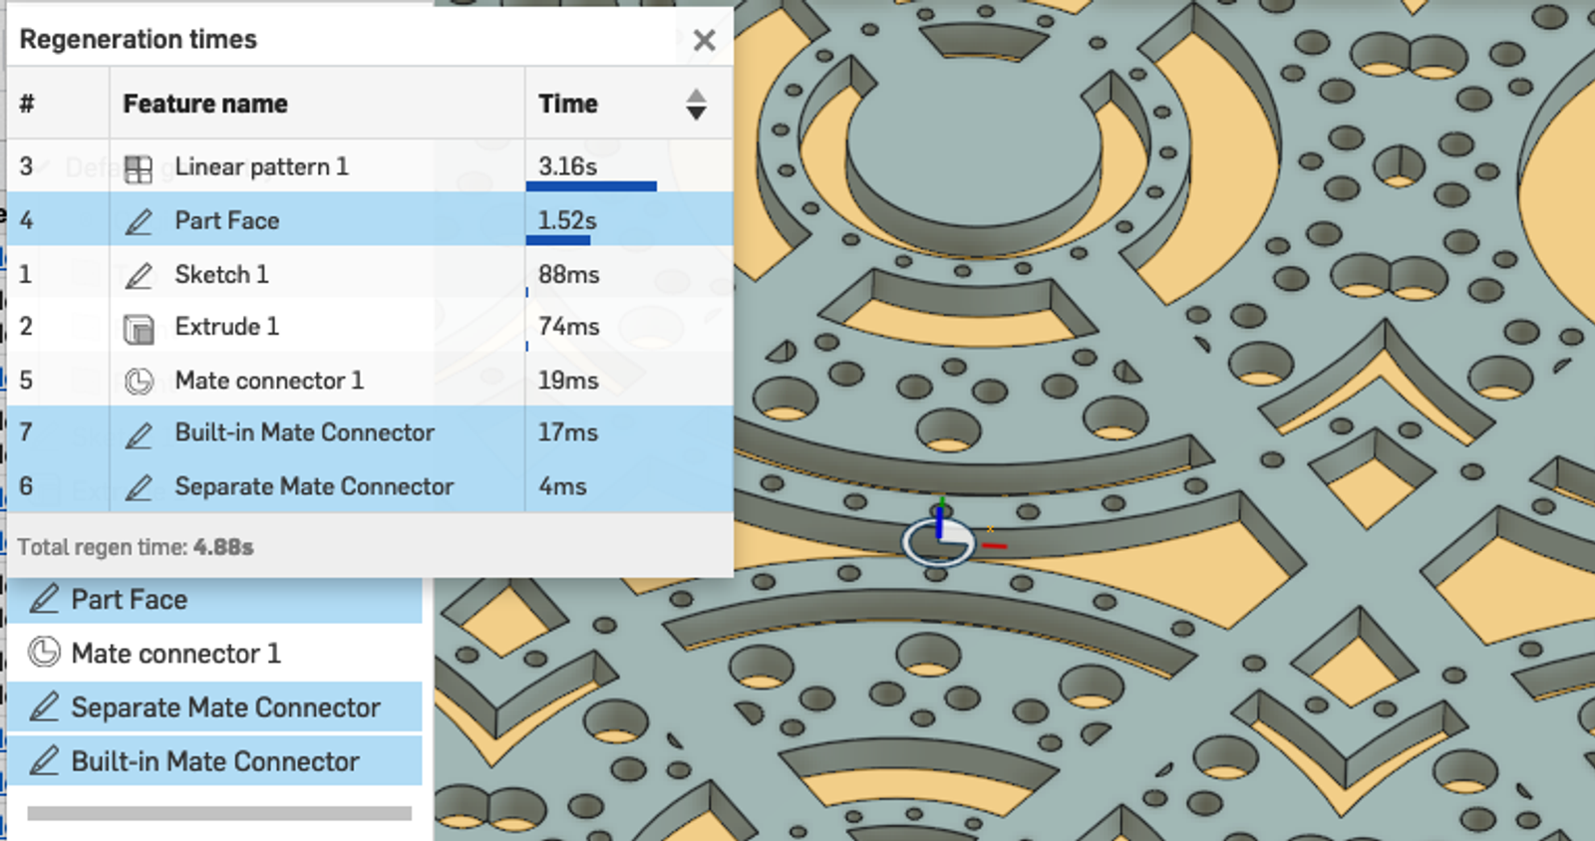
Task: Click the Separate Mate Connector pencil icon in table
Action: coord(139,487)
